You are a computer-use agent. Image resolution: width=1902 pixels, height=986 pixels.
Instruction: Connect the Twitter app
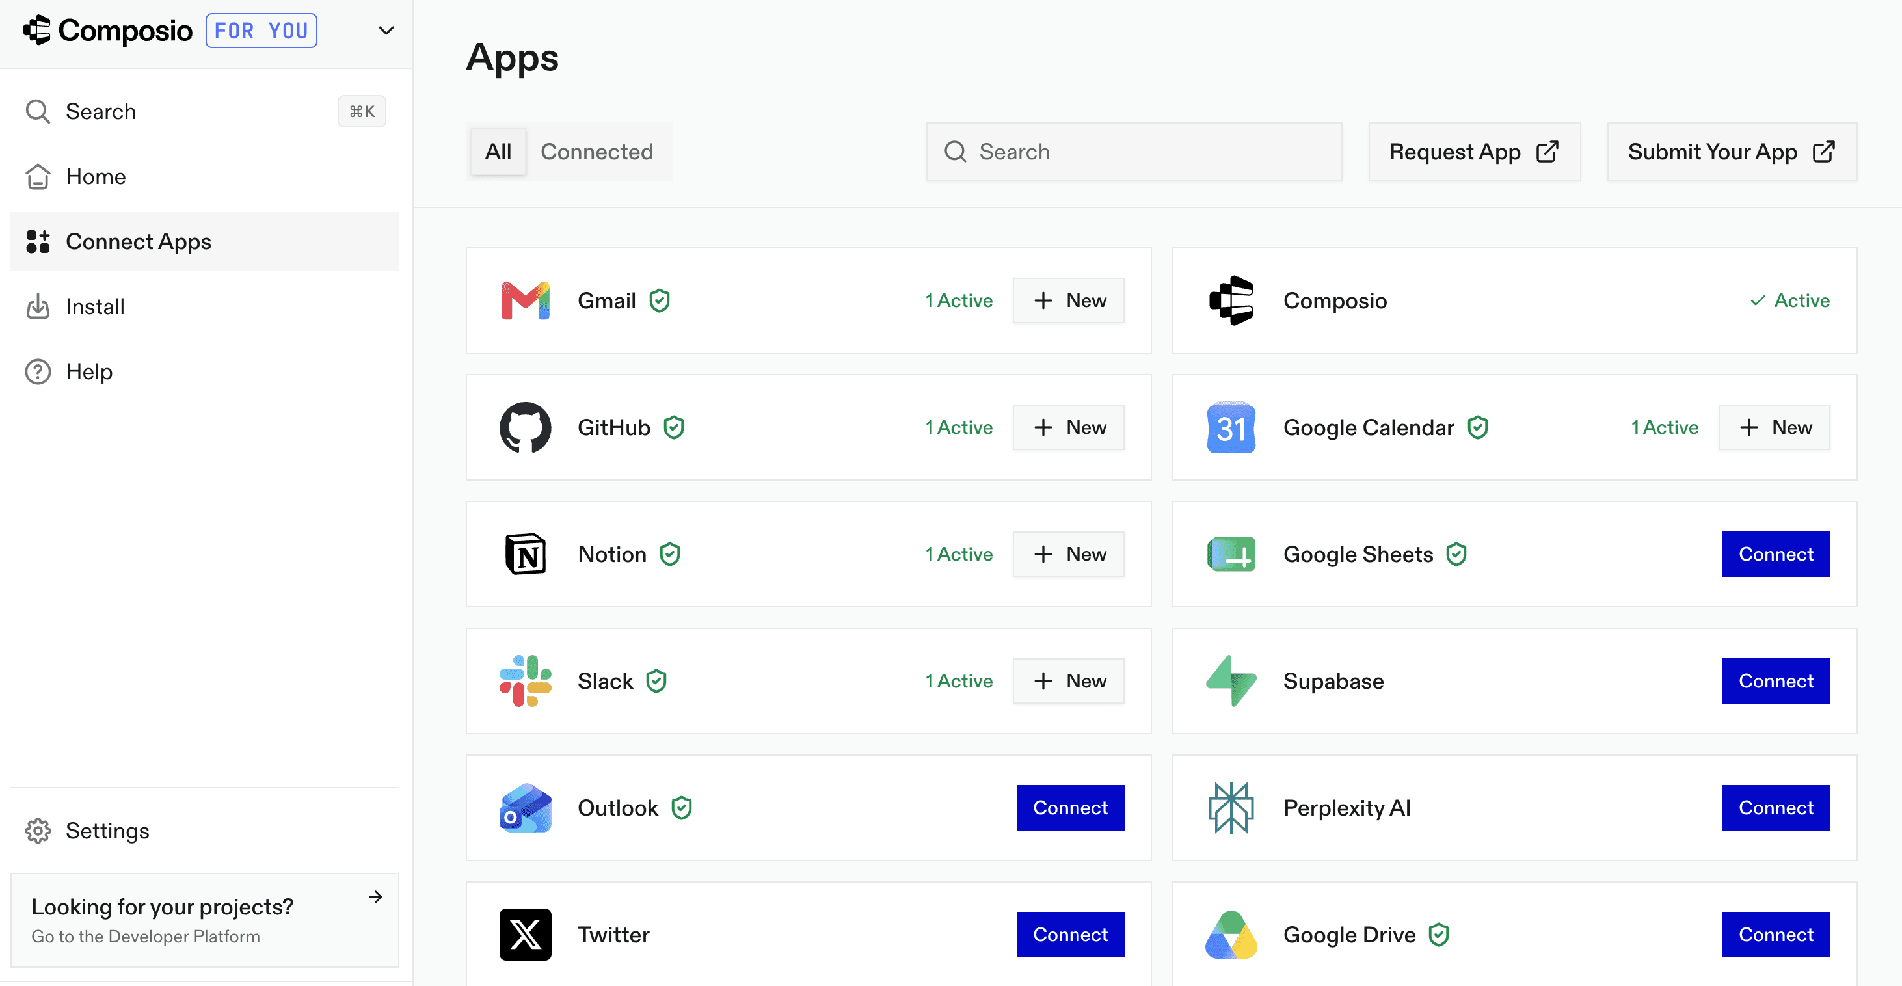click(1070, 935)
